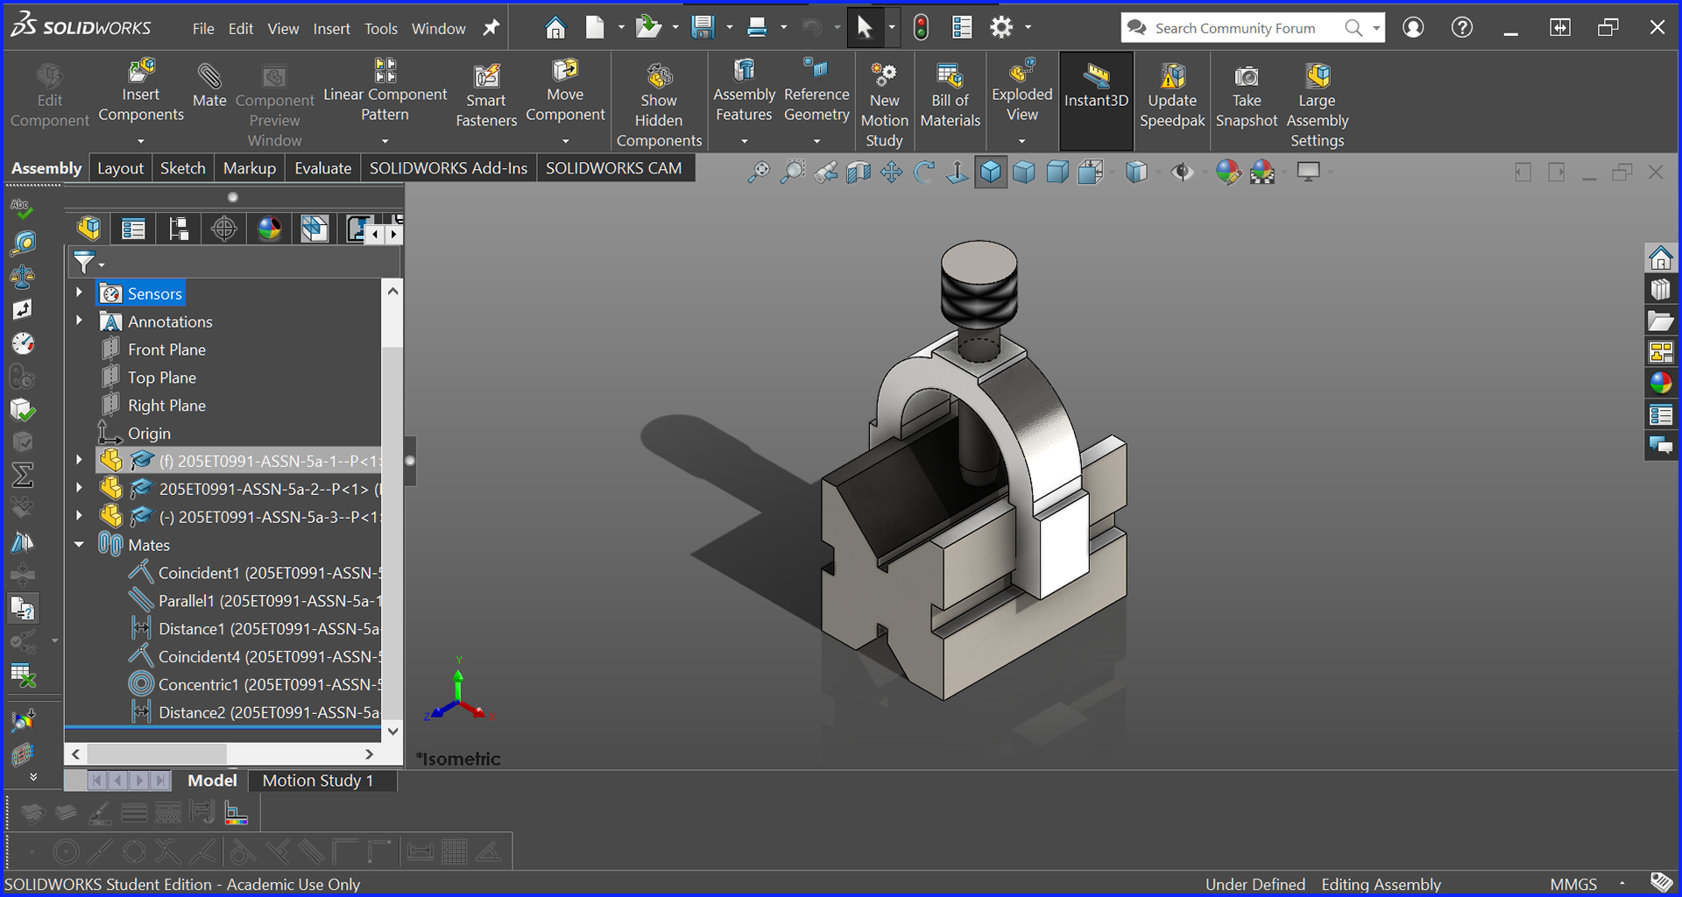This screenshot has height=897, width=1682.
Task: Expand the Exploded View dropdown
Action: pos(1021,141)
